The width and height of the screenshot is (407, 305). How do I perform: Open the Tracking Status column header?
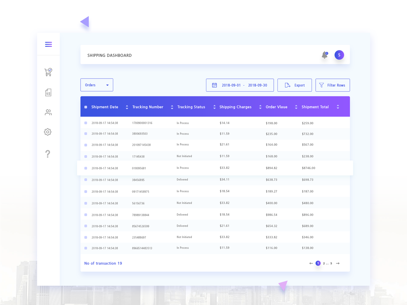click(x=191, y=107)
